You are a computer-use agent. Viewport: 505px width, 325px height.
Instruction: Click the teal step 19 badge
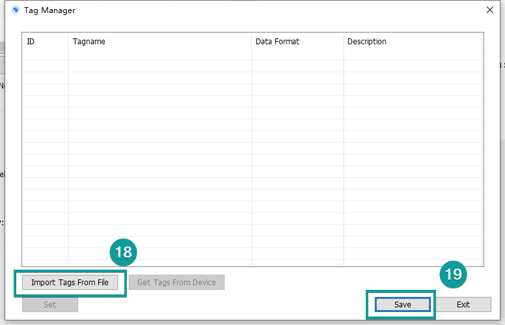[453, 274]
